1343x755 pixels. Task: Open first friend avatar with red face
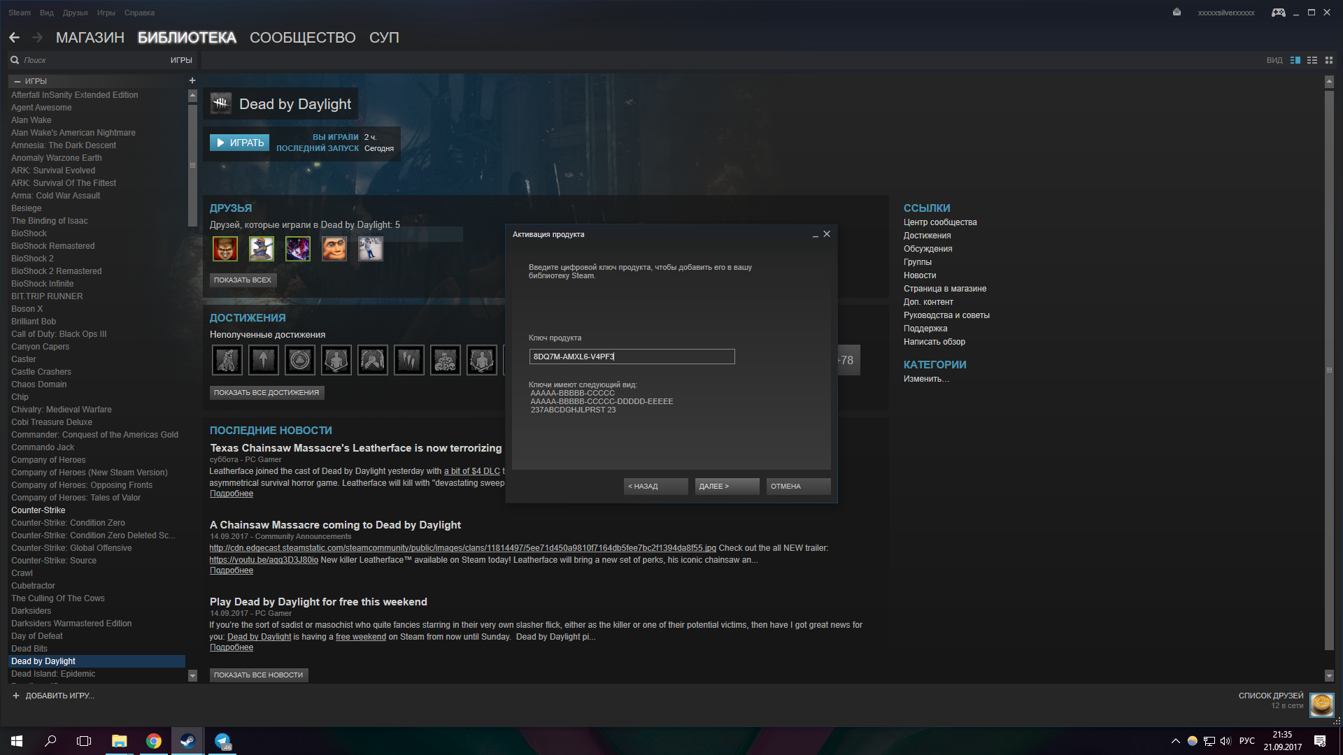click(225, 248)
